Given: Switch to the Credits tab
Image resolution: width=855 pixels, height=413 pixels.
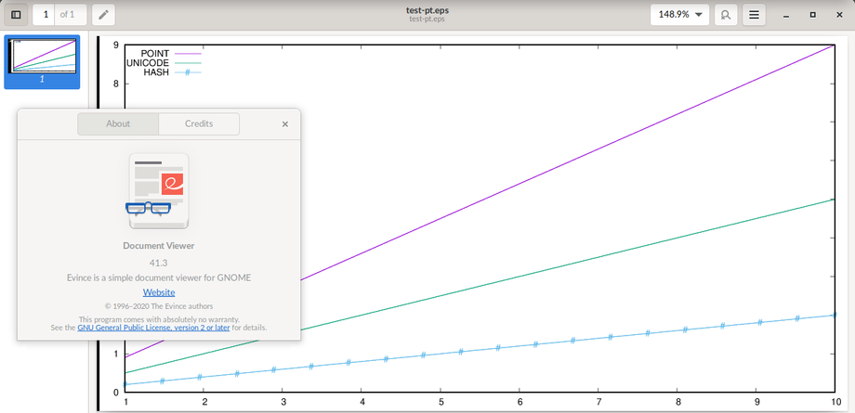Looking at the screenshot, I should pyautogui.click(x=199, y=123).
